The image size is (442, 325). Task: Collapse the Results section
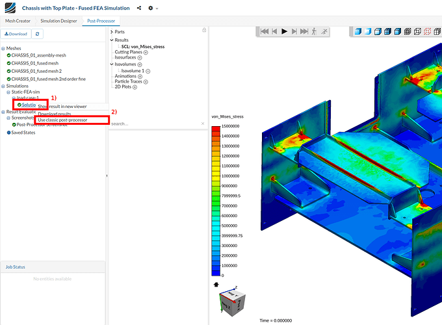(112, 40)
